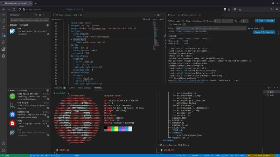
Task: Filter extensions using the funnel icon
Action: point(36,15)
